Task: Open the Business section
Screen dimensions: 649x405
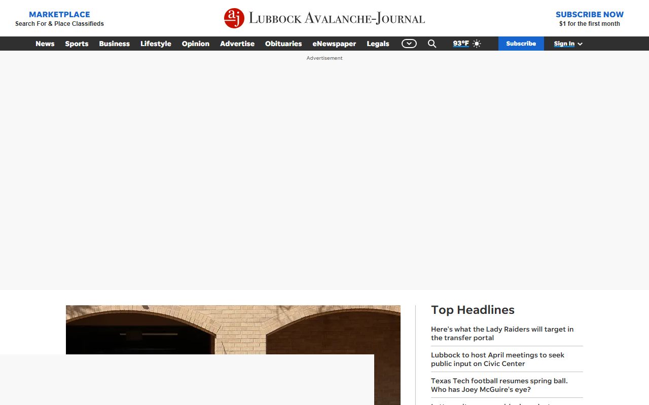Action: tap(114, 44)
